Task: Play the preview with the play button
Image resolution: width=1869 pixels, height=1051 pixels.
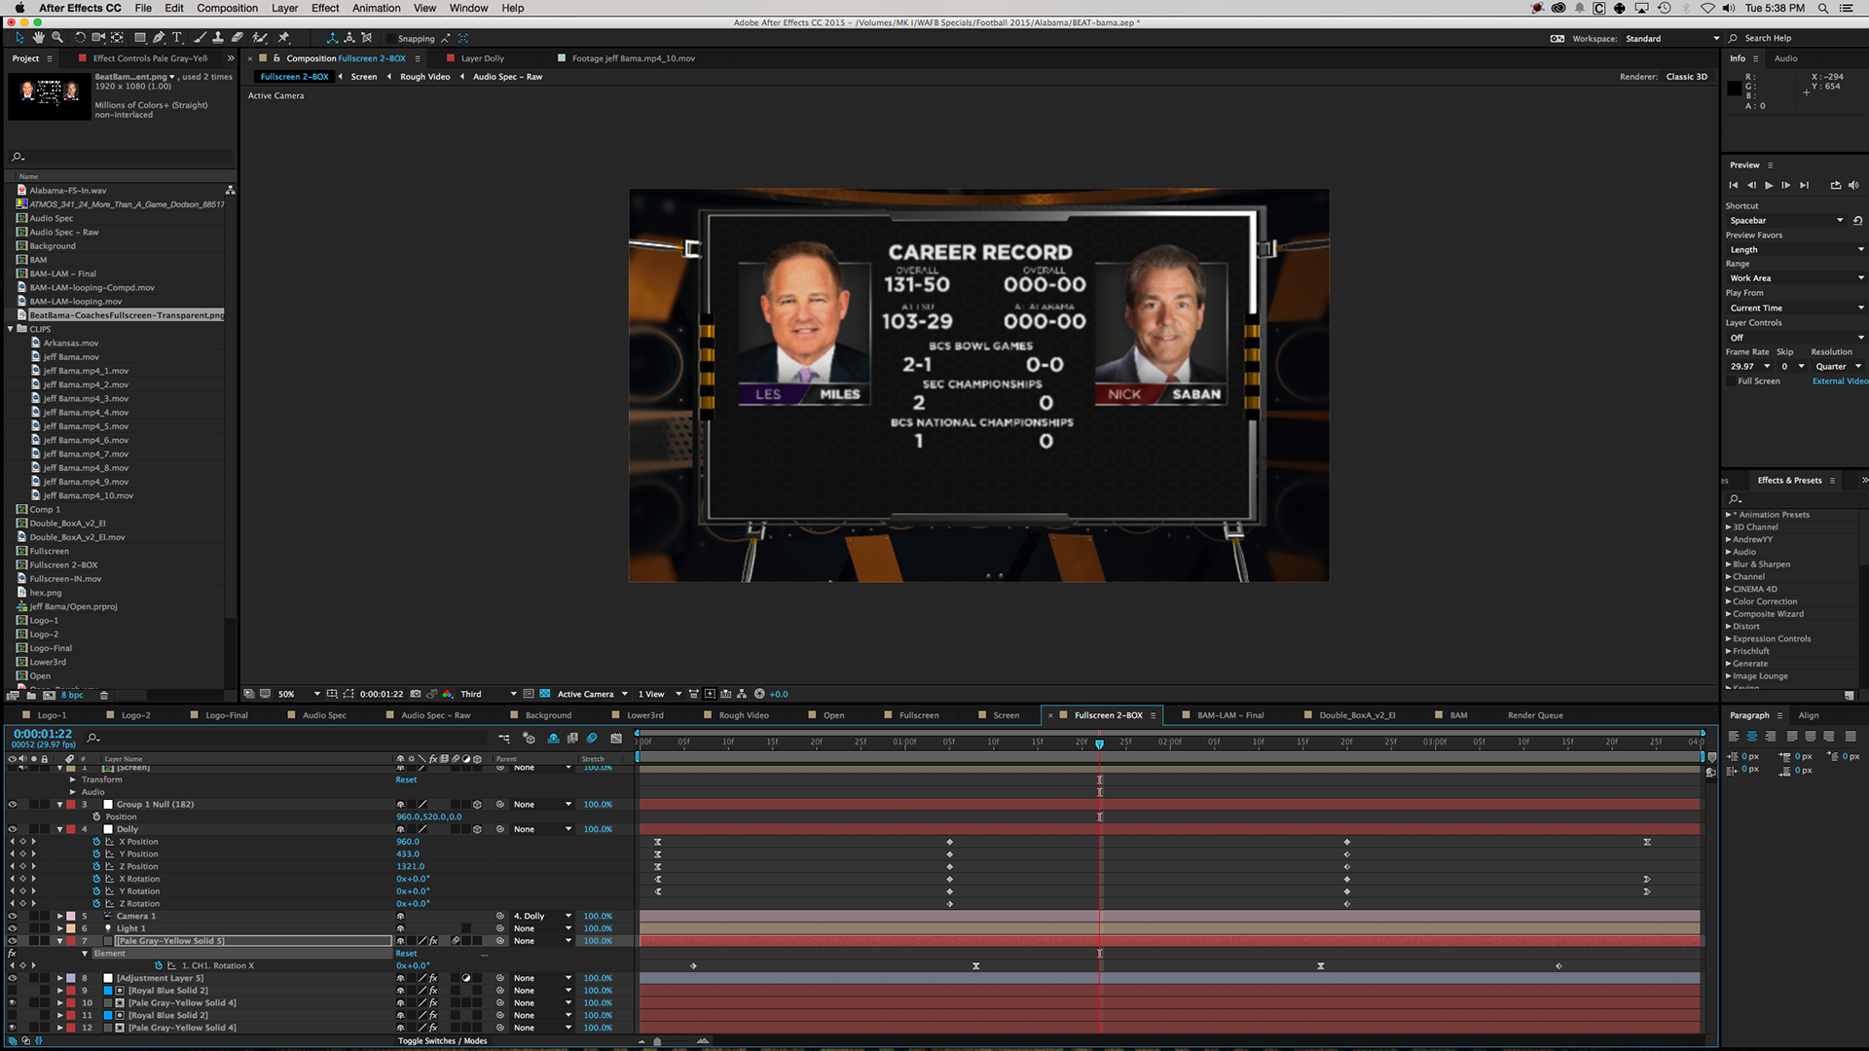Action: [1769, 185]
